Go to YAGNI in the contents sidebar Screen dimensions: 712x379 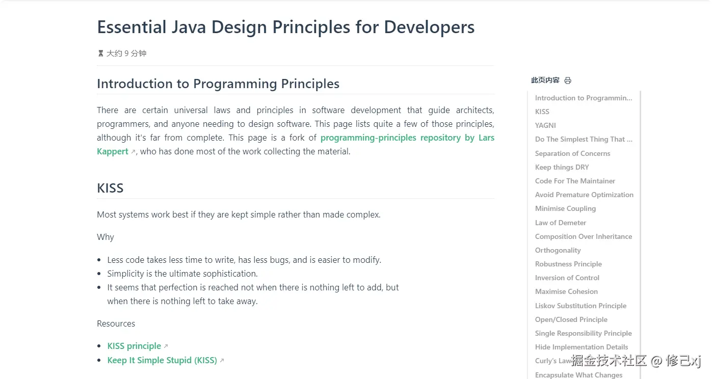click(545, 125)
